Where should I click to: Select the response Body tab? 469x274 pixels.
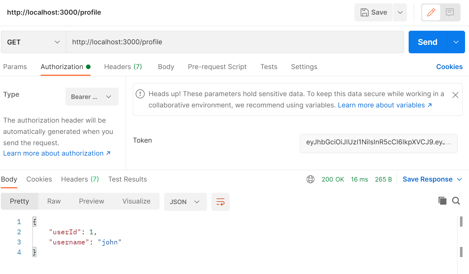[9, 179]
